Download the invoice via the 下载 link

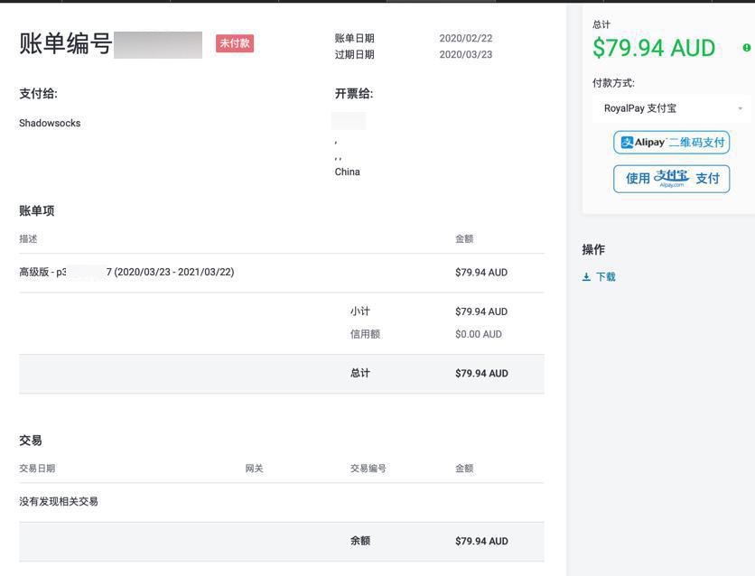[x=605, y=277]
